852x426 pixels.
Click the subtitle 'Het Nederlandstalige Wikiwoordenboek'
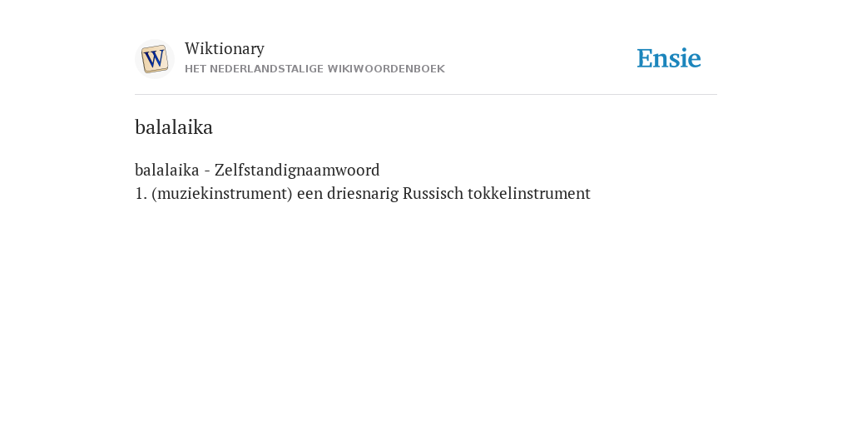coord(315,69)
